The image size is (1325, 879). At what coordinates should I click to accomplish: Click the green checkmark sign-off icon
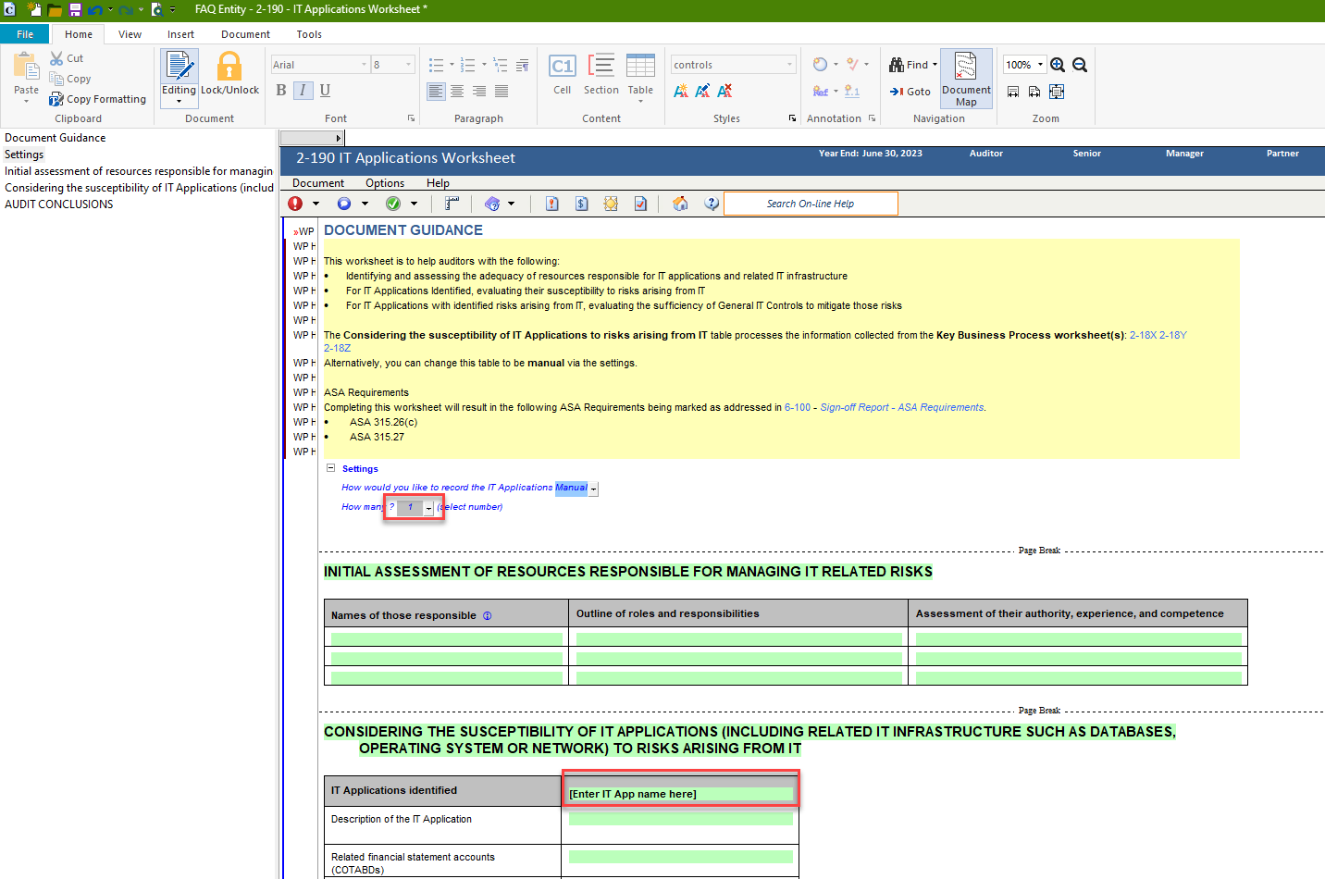pos(393,204)
